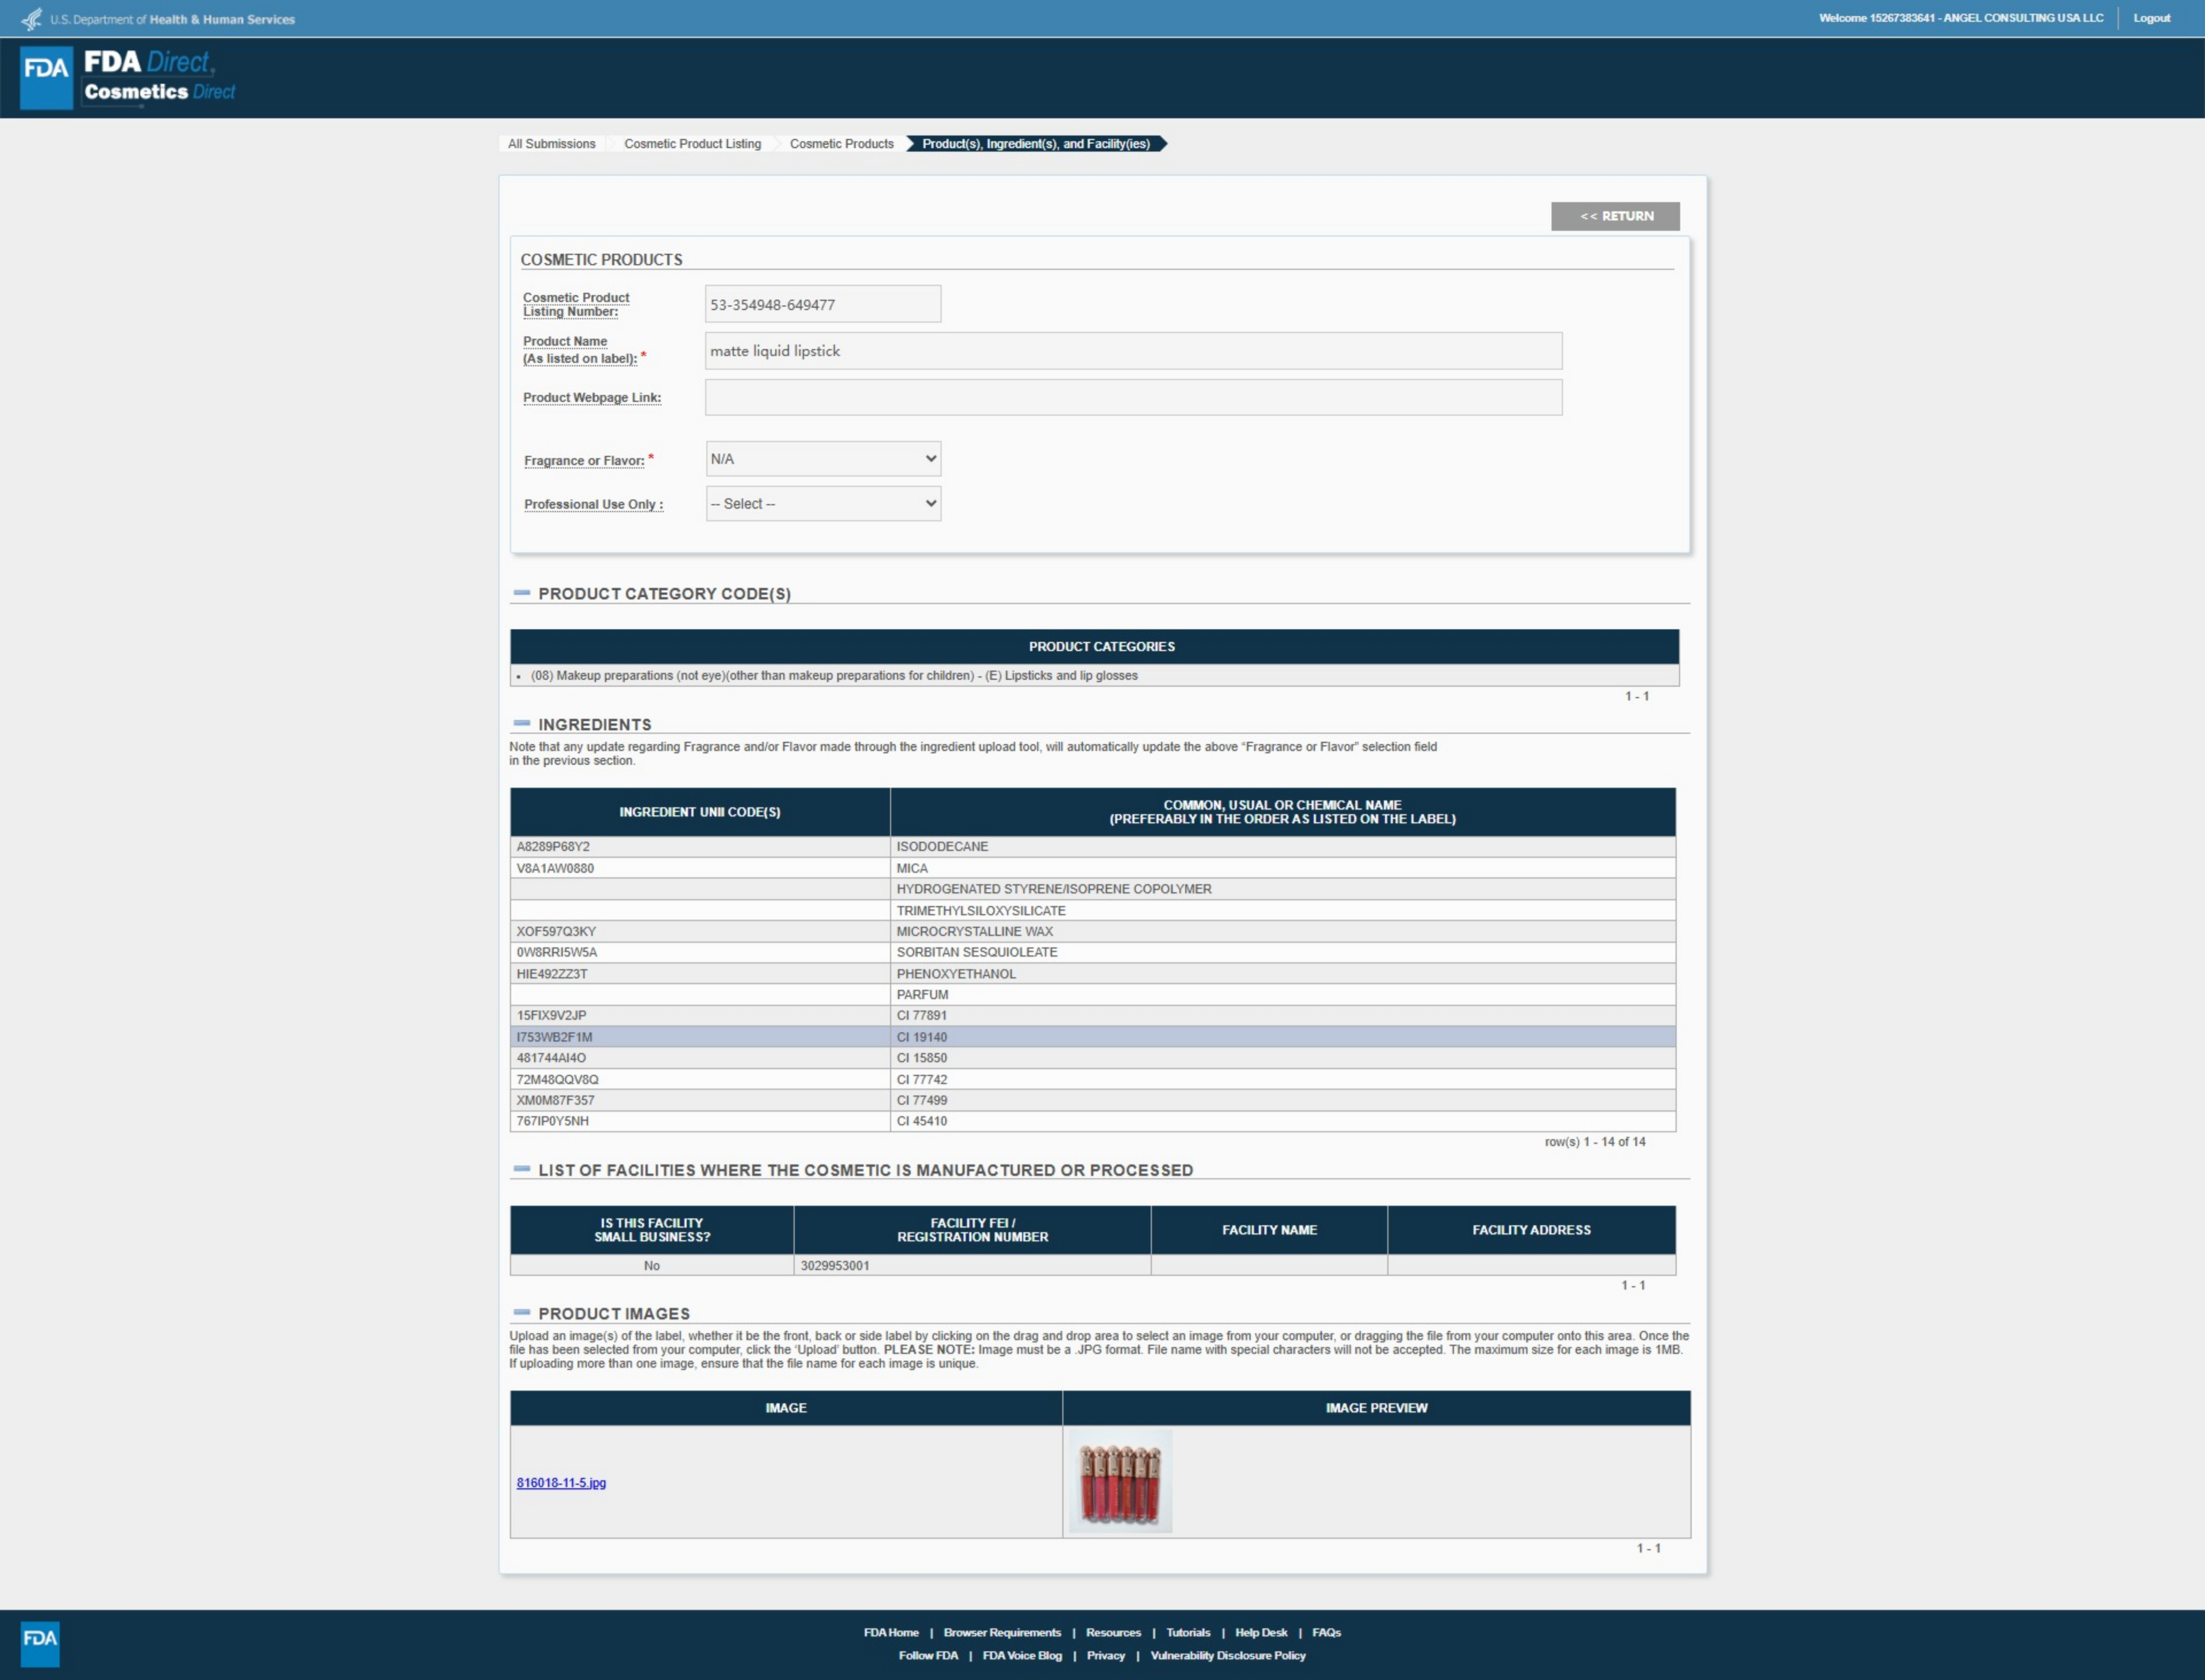Open the Fragrance or Flavor dropdown
The width and height of the screenshot is (2205, 1680).
(822, 459)
